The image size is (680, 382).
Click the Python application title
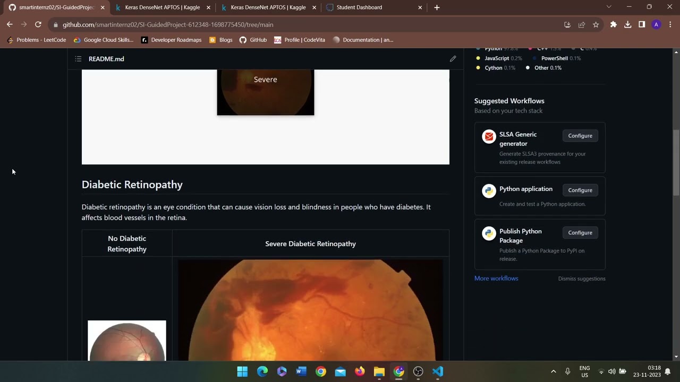tap(526, 189)
